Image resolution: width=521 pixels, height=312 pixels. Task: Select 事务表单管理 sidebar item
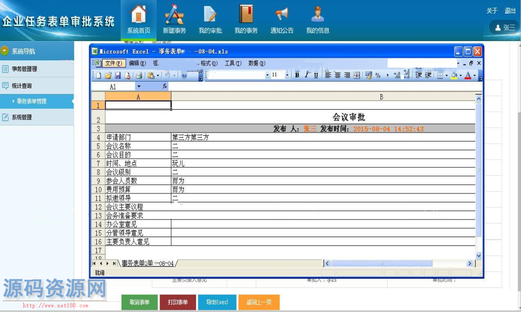click(x=37, y=101)
